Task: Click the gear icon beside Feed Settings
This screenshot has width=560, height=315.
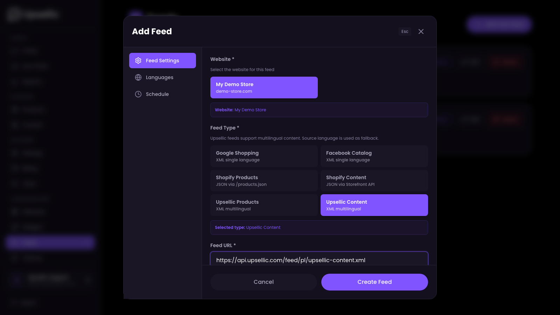Action: click(138, 61)
